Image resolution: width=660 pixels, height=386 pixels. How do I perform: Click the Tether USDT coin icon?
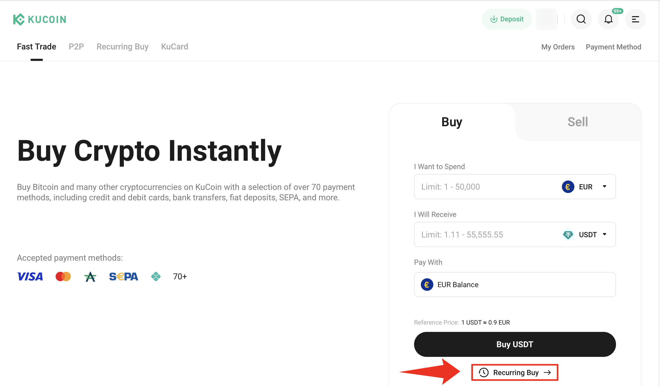tap(568, 234)
